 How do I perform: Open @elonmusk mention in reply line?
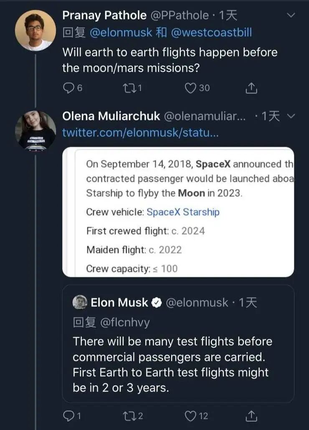[121, 33]
